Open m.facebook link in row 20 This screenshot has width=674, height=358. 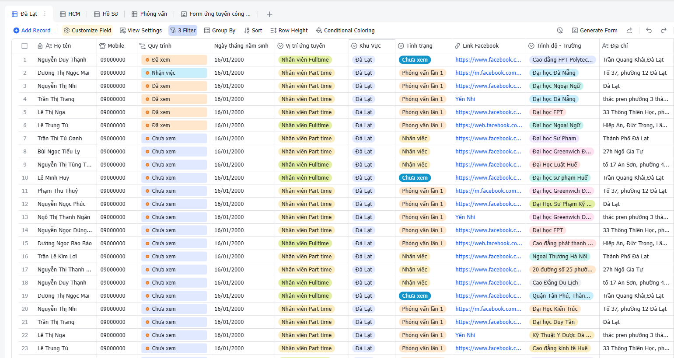tap(488, 309)
